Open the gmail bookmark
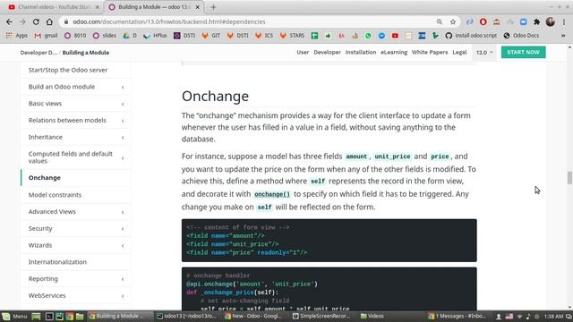 [46, 36]
